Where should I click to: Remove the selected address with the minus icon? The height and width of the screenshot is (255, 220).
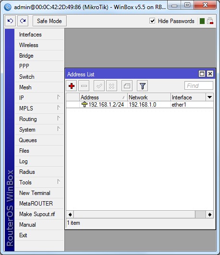(x=84, y=85)
